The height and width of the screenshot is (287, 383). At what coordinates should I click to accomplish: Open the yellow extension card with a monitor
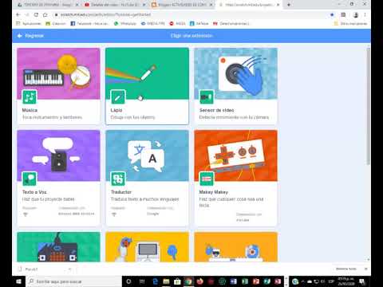147,247
